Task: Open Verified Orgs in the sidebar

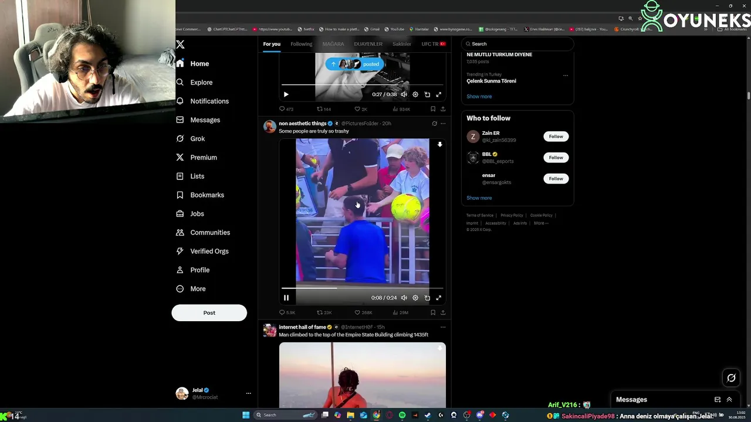Action: click(202, 251)
